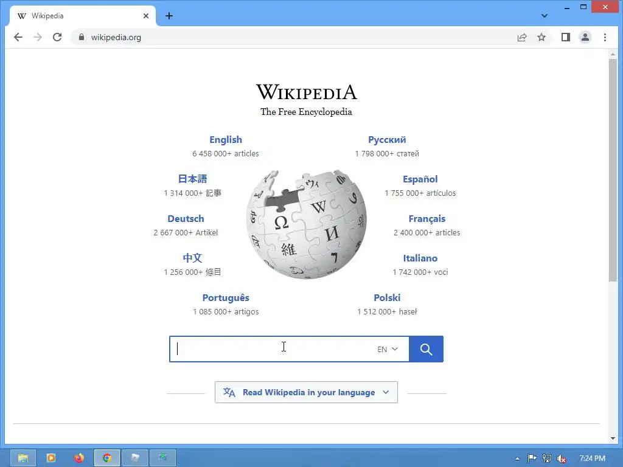Click the blue magnifier search button
623x467 pixels.
click(426, 349)
